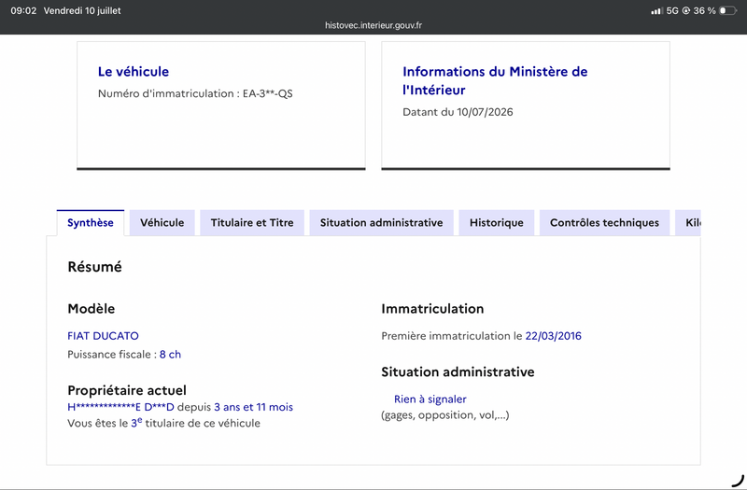Image resolution: width=747 pixels, height=490 pixels.
Task: Switch to the Véhicule tab
Action: [162, 223]
